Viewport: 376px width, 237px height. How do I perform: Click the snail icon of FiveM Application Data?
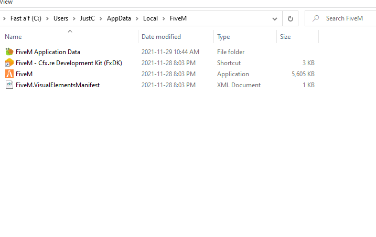[x=9, y=51]
